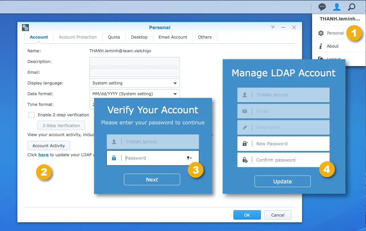Click the Update button
This screenshot has height=231, width=366.
(282, 181)
